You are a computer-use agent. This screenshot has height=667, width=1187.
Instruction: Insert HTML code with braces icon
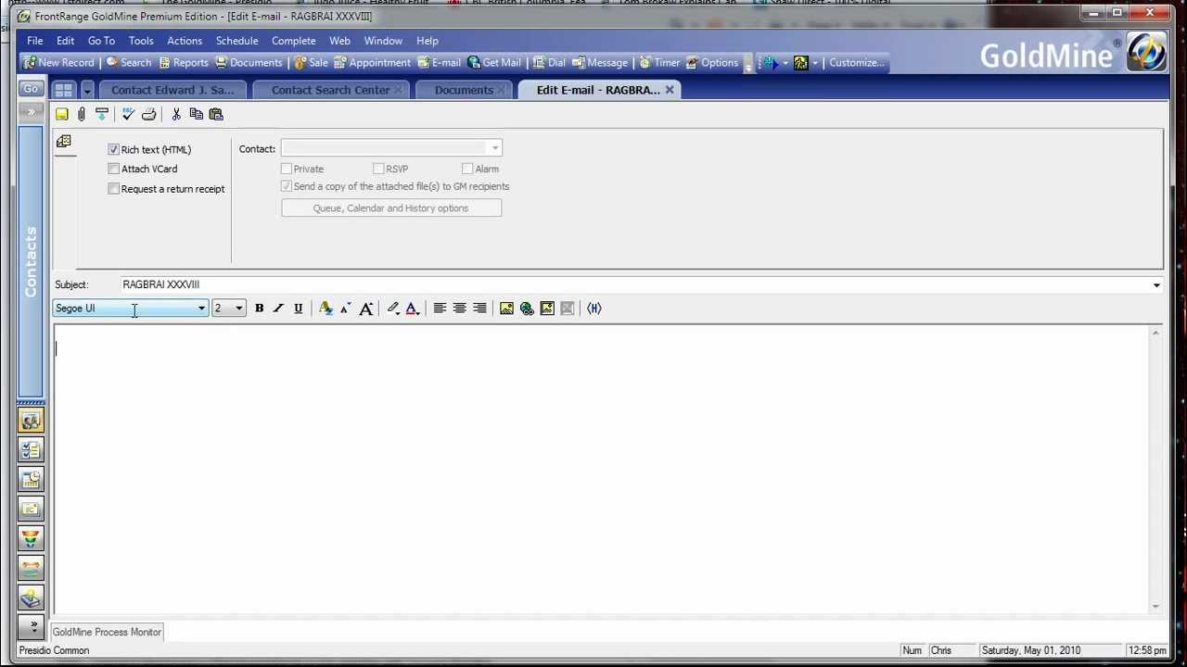coord(594,308)
